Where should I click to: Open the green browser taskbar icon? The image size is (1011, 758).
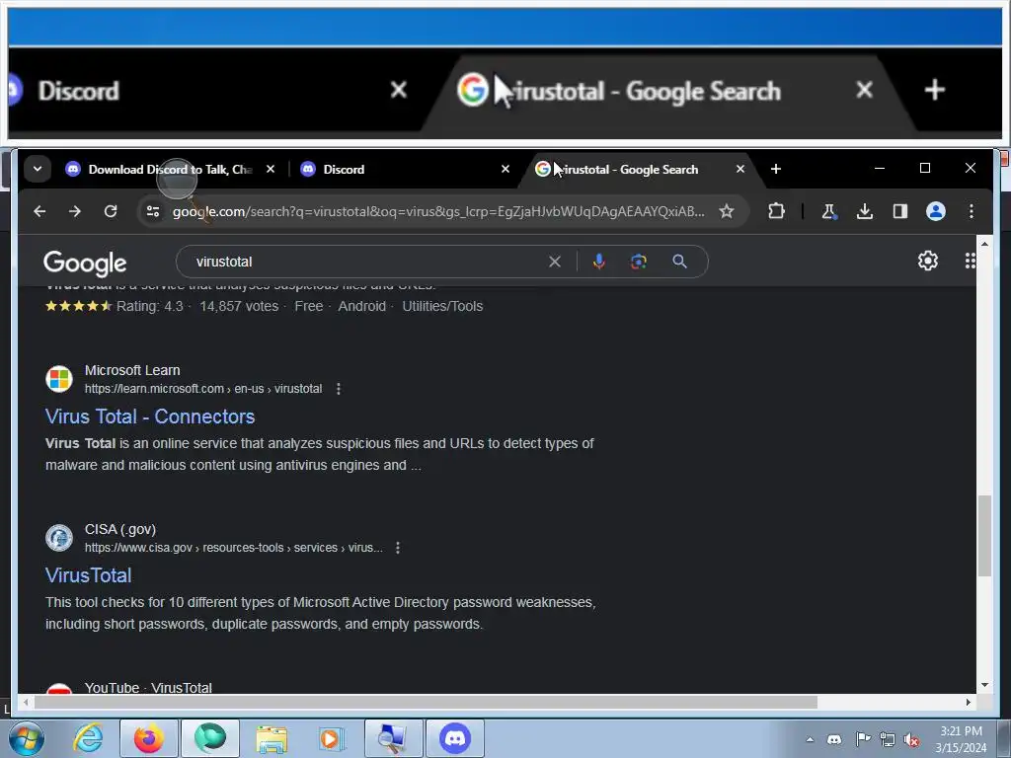[x=210, y=738]
